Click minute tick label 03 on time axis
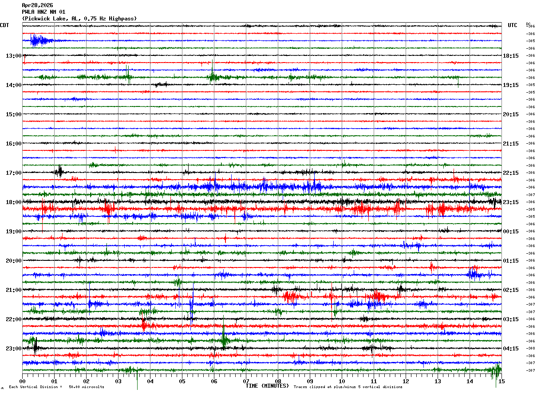The width and height of the screenshot is (537, 393). point(118,381)
